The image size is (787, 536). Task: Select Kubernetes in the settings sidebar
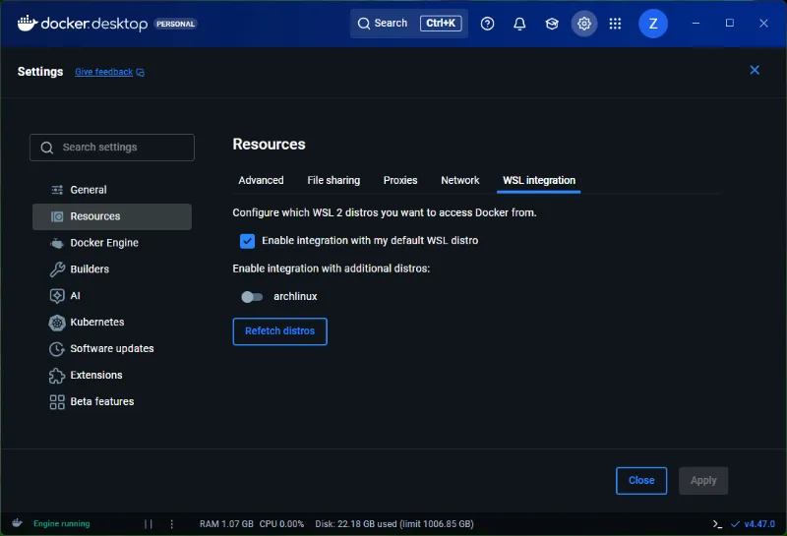[96, 323]
